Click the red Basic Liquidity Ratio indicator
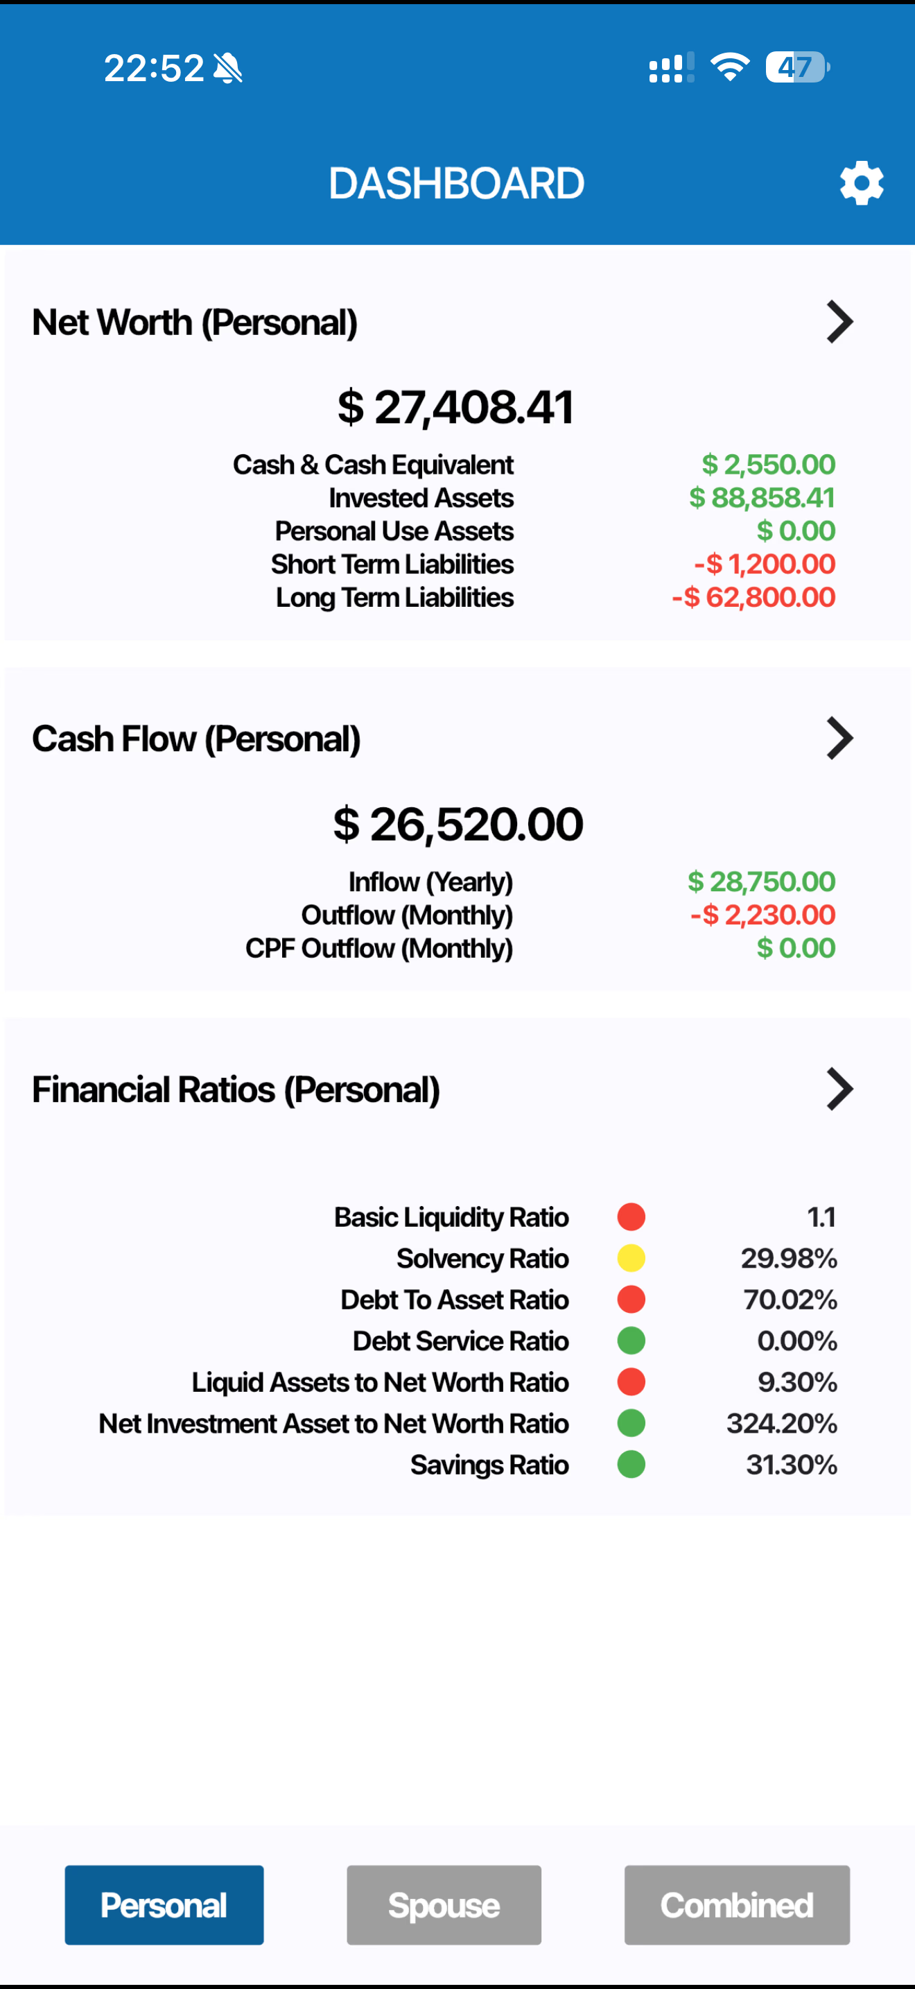The width and height of the screenshot is (915, 1989). 631,1217
